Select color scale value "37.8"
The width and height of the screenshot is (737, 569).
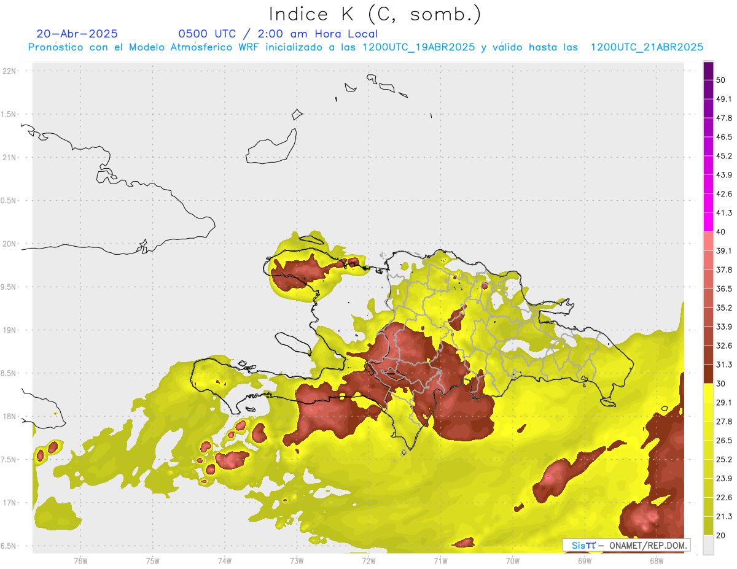coord(724,269)
